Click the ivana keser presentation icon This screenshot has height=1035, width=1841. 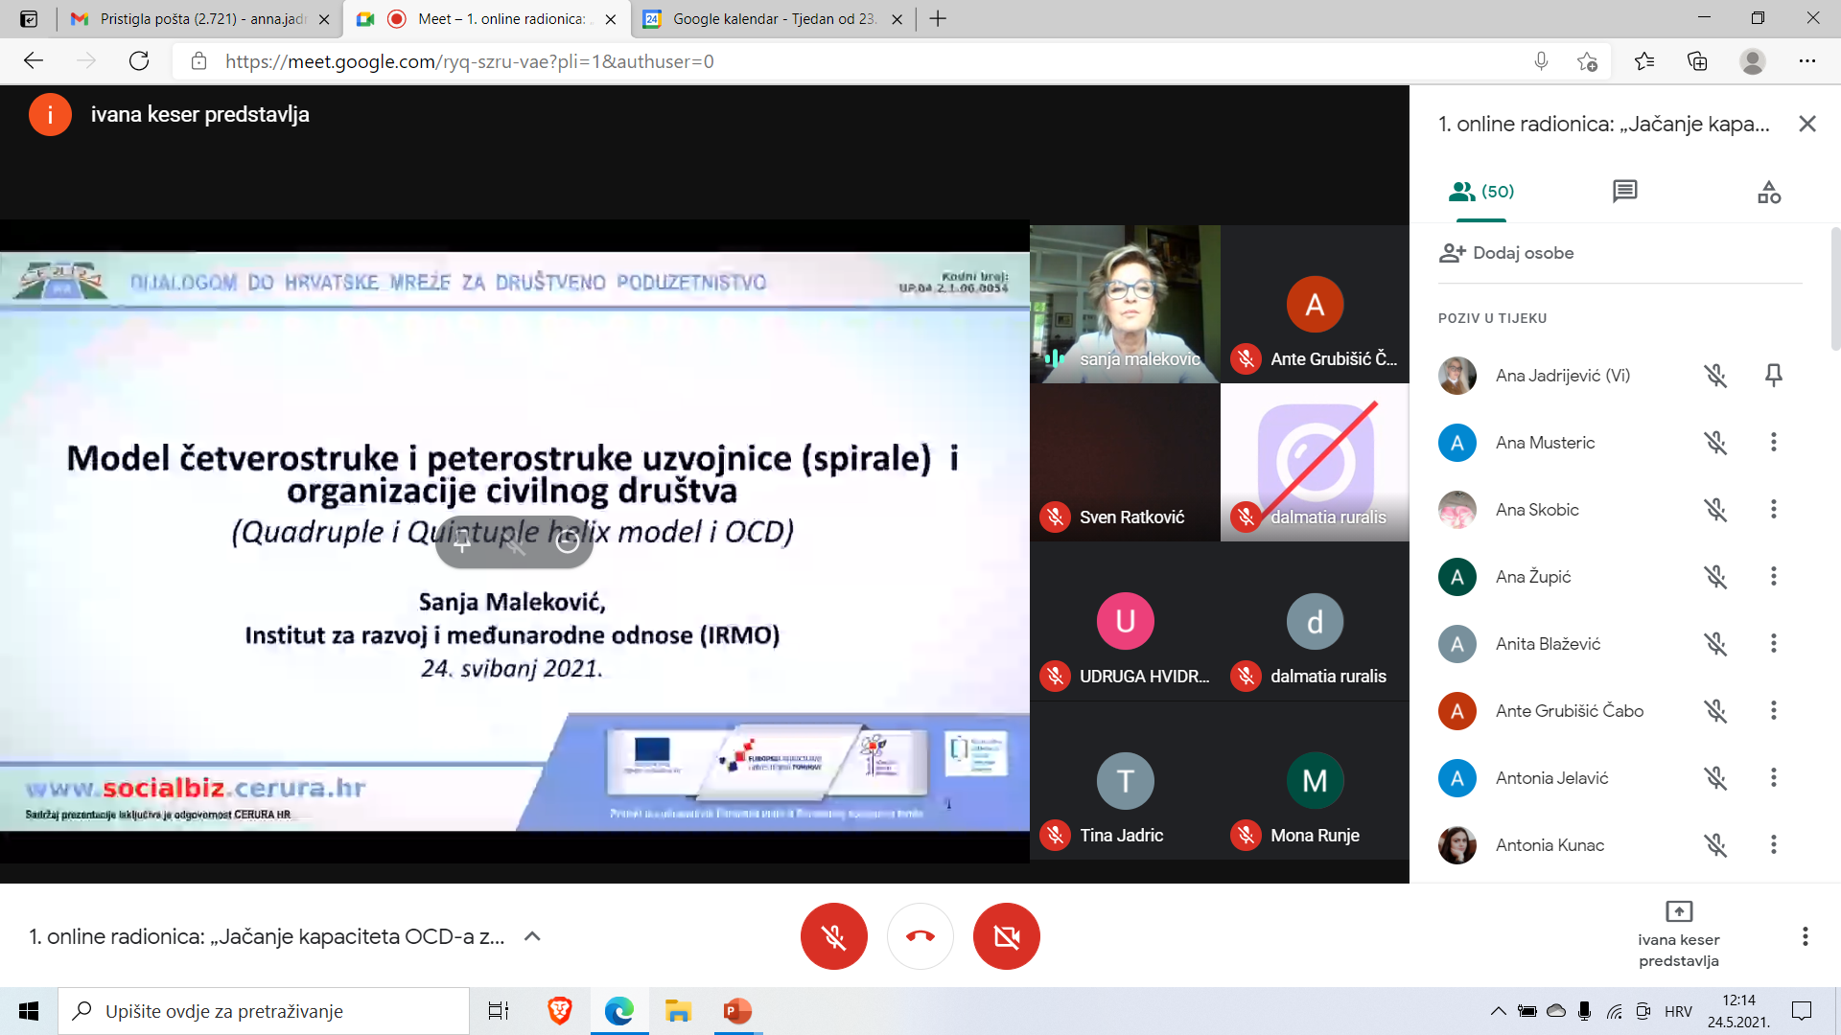click(1678, 912)
